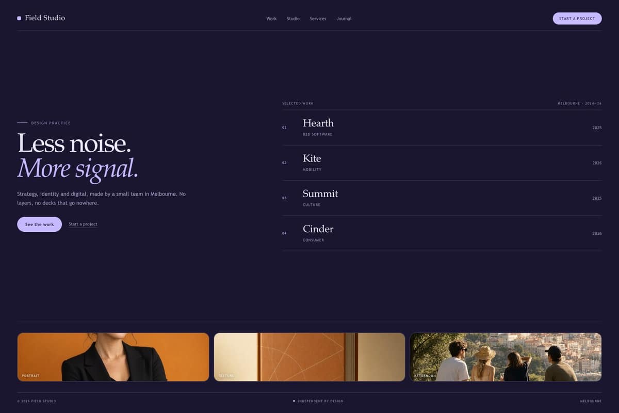Click the CULTURE label under Summit

pyautogui.click(x=312, y=205)
